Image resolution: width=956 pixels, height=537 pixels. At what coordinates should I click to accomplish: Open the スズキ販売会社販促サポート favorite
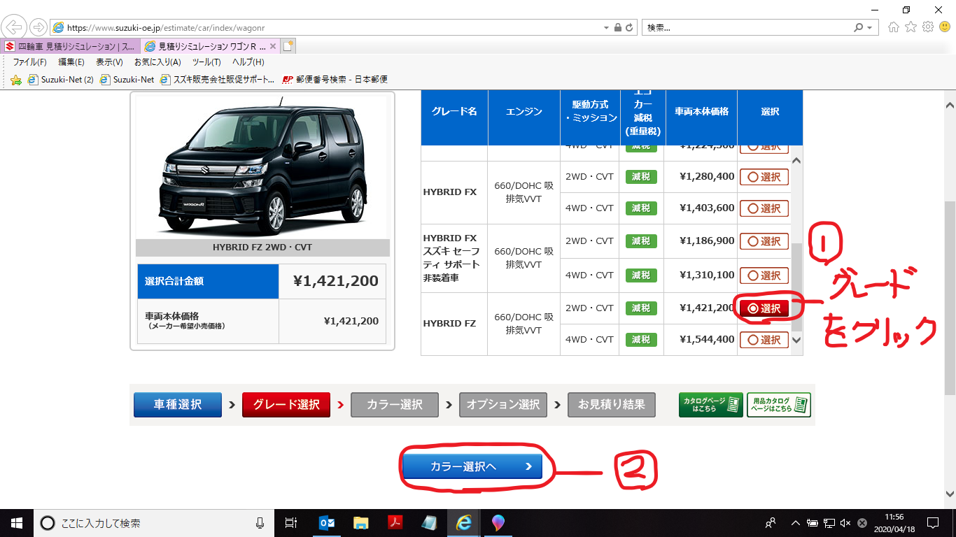pyautogui.click(x=218, y=80)
